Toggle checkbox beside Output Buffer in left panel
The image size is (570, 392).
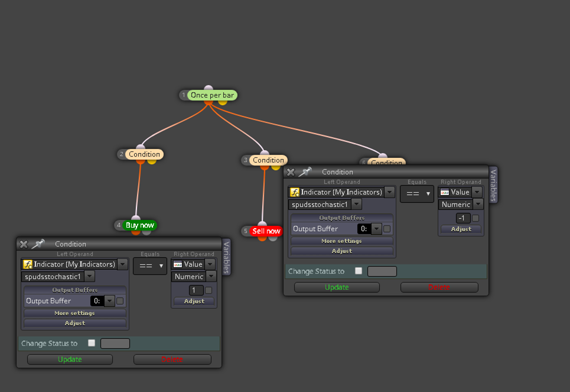point(120,301)
